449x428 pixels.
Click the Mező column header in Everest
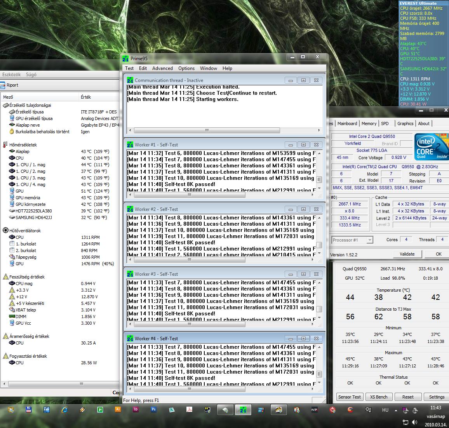point(39,97)
